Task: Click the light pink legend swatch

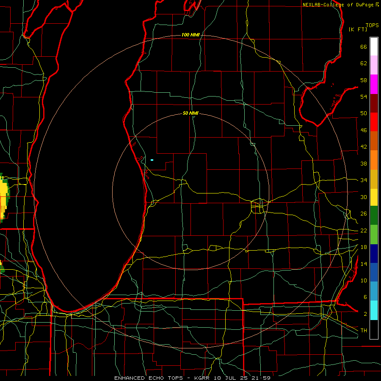Action: pyautogui.click(x=374, y=65)
